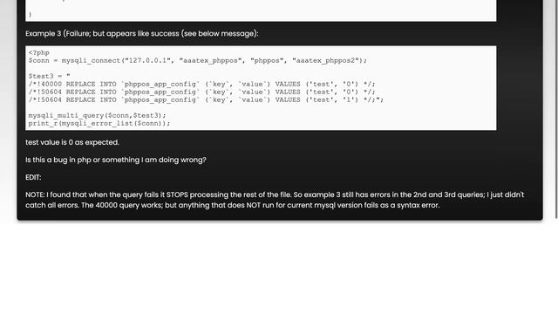This screenshot has width=558, height=314.
Task: Click the "aaatex_phppos2" string in connect line
Action: 325,60
